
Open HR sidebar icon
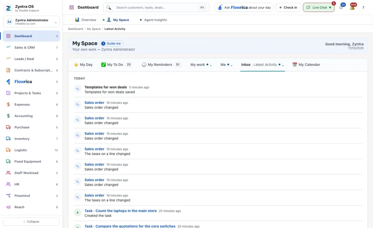tap(8, 184)
